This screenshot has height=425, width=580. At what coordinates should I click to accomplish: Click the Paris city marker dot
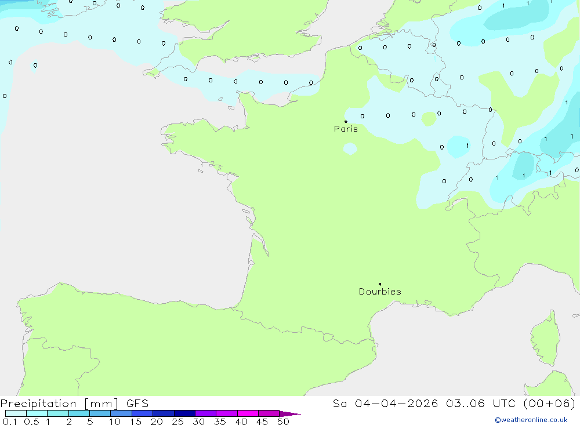point(346,121)
